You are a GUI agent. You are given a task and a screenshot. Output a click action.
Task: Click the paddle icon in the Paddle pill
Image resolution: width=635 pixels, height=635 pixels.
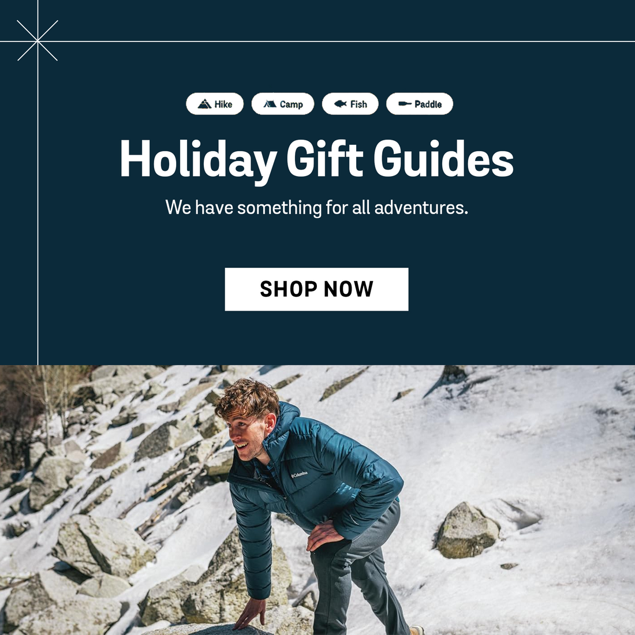click(405, 104)
